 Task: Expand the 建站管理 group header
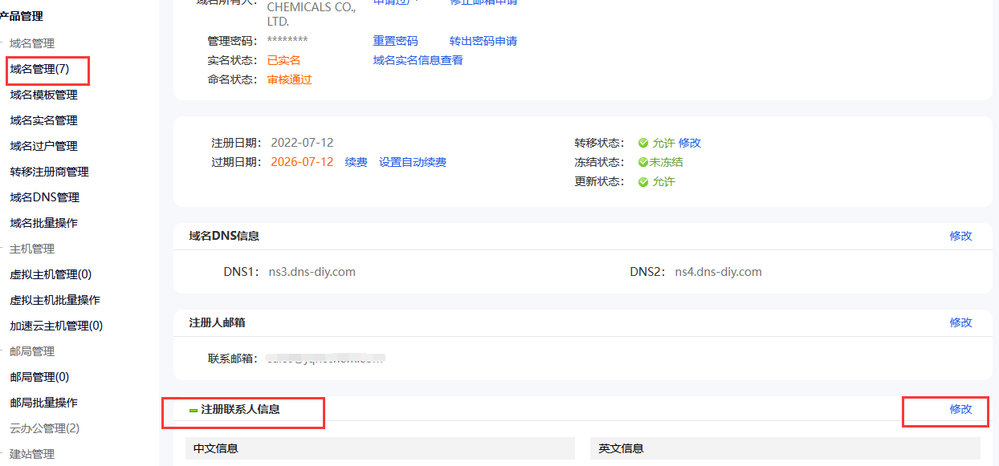32,454
